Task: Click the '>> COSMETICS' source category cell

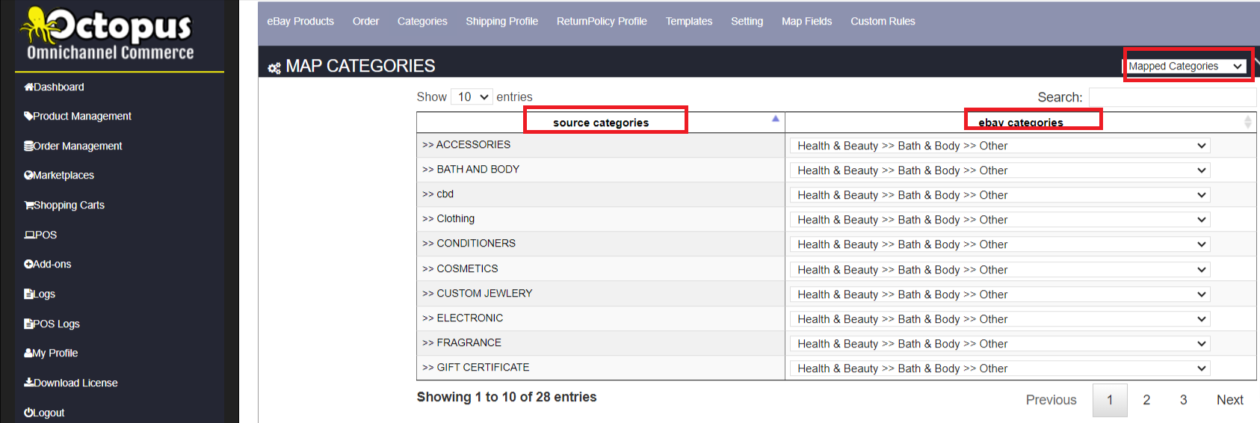Action: pyautogui.click(x=601, y=268)
